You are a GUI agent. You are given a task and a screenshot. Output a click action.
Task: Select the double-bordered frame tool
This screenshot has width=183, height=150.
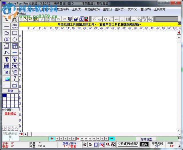15,85
